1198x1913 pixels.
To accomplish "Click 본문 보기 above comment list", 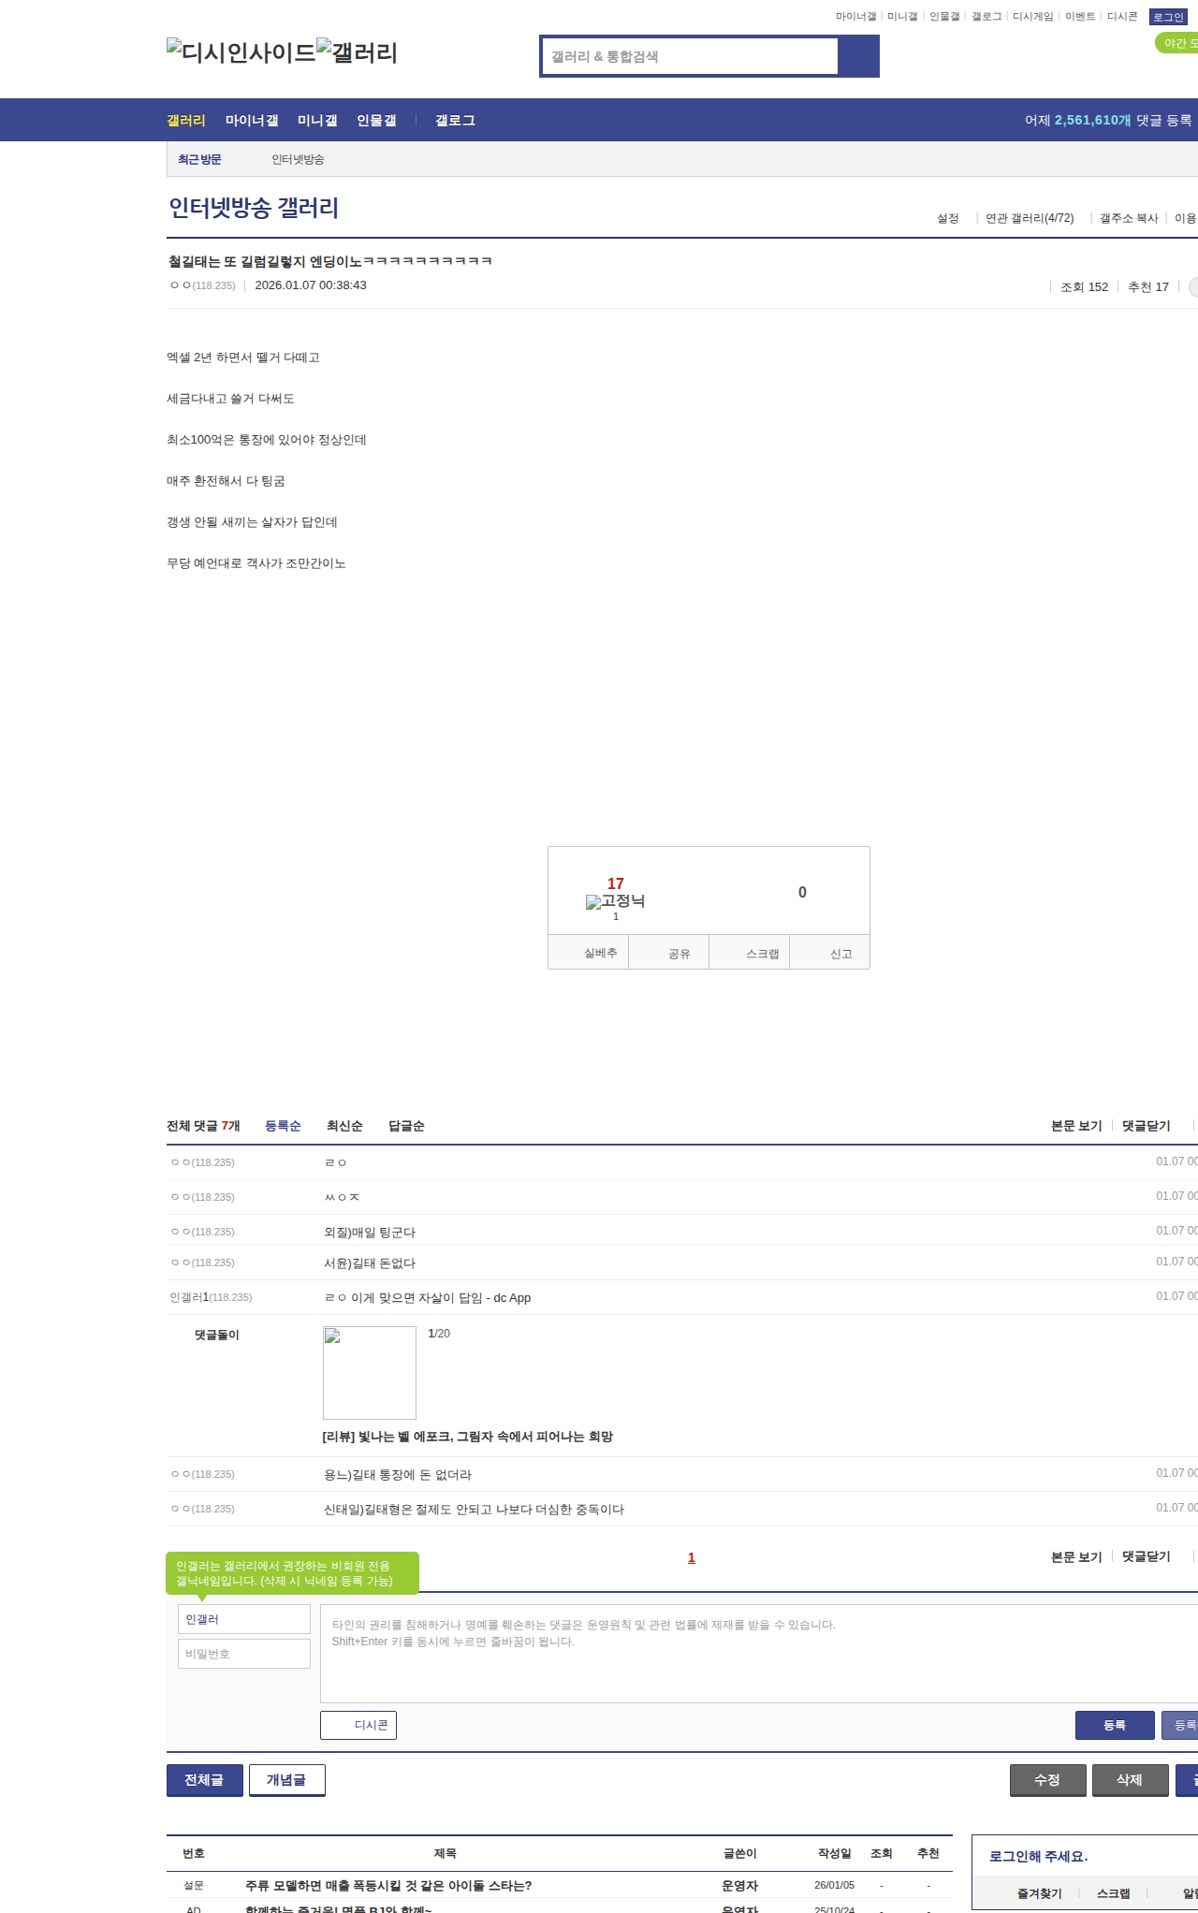I will [x=1076, y=1126].
